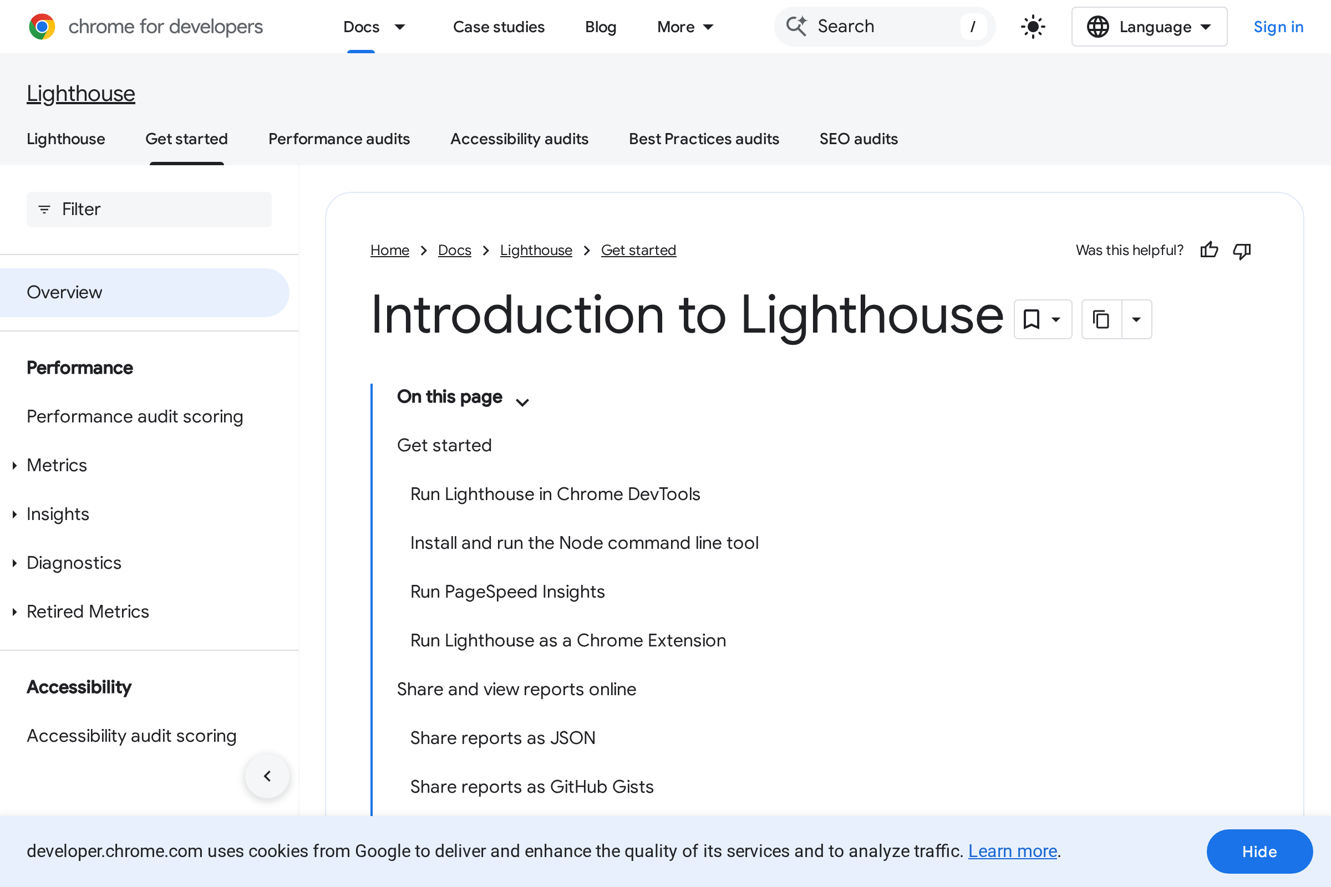Switch to the Performance audits tab
The image size is (1331, 887).
pyautogui.click(x=338, y=139)
